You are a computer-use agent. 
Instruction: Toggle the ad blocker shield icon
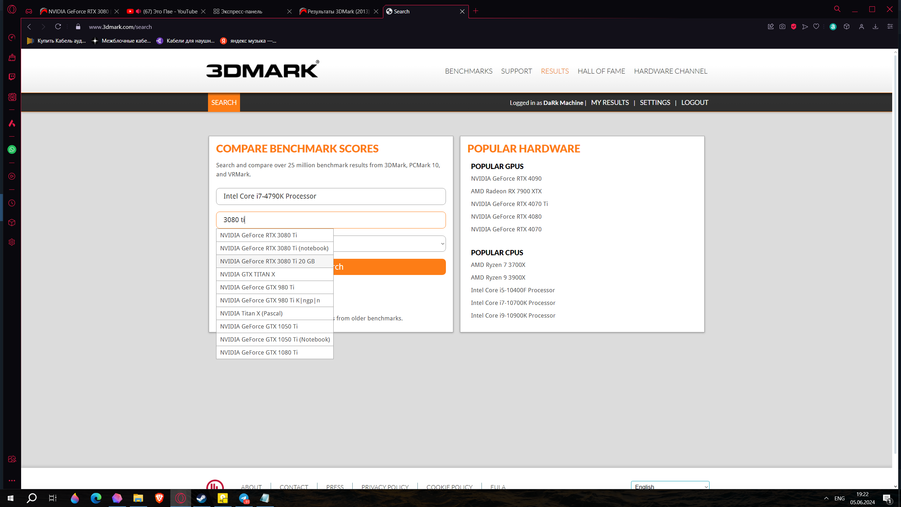(x=793, y=27)
